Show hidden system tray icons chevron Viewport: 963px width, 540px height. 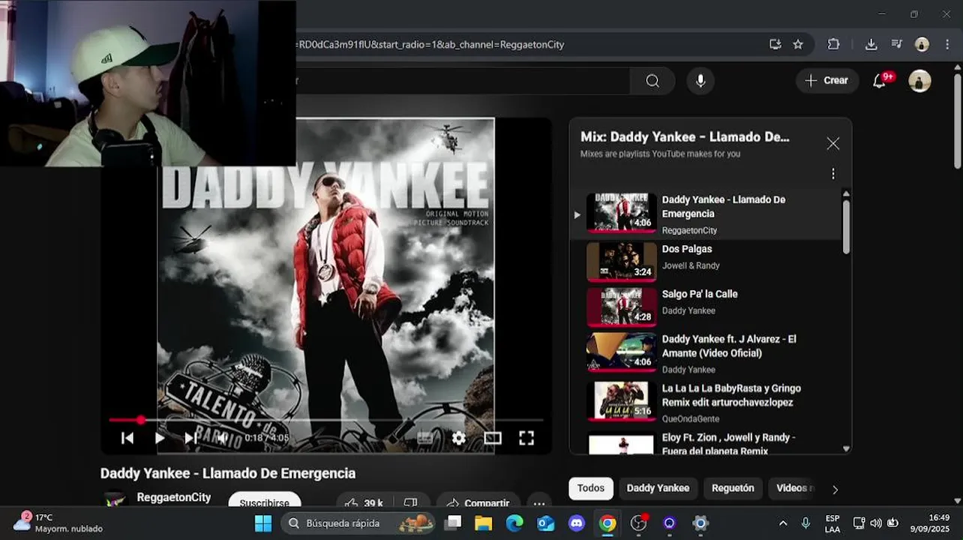[783, 523]
